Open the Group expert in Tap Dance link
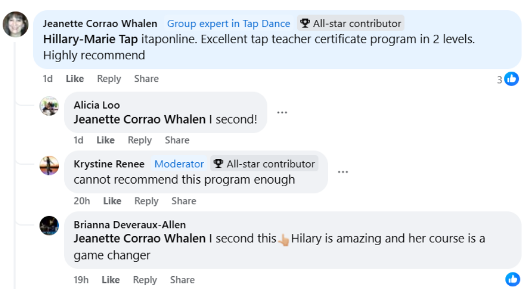The image size is (529, 289). pos(229,24)
